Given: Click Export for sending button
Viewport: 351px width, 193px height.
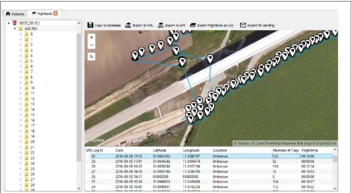Looking at the screenshot, I should click(257, 25).
